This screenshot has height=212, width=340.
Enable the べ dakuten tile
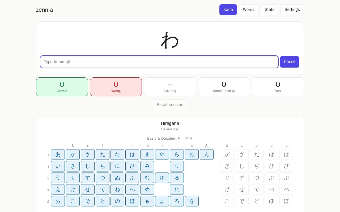click(x=271, y=189)
